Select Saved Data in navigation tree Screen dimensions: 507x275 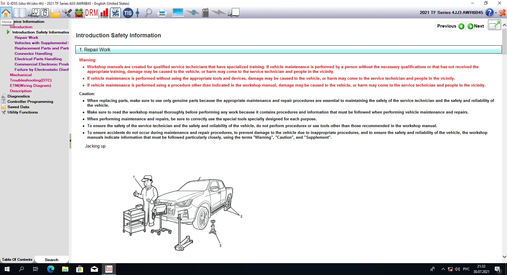pyautogui.click(x=18, y=107)
